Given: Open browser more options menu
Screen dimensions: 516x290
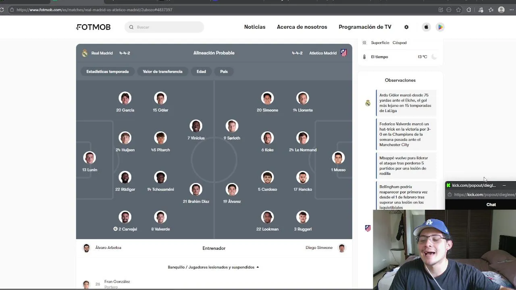Looking at the screenshot, I should [x=512, y=10].
